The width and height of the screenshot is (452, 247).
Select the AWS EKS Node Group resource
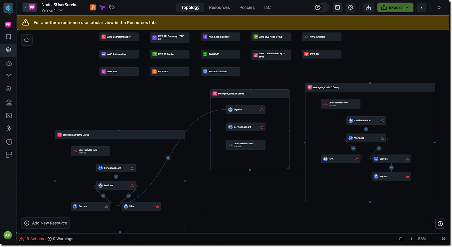tap(271, 37)
